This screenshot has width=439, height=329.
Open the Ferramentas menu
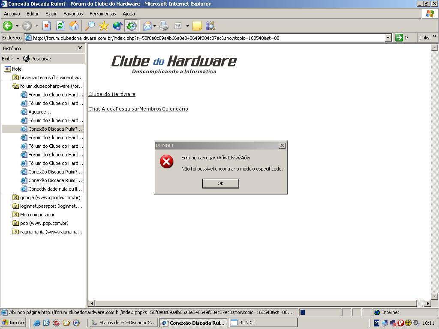[x=103, y=14]
